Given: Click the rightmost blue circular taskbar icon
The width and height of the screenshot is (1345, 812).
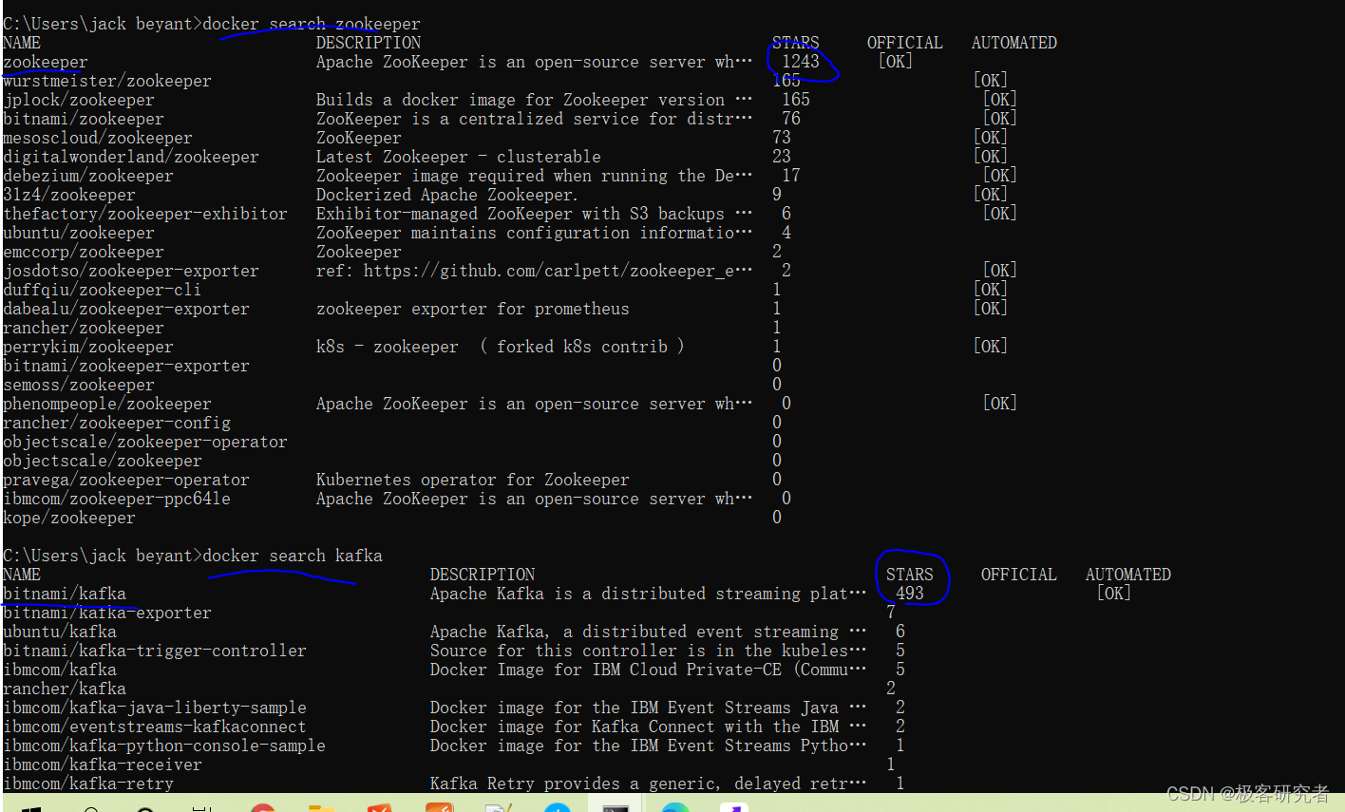Looking at the screenshot, I should point(674,807).
